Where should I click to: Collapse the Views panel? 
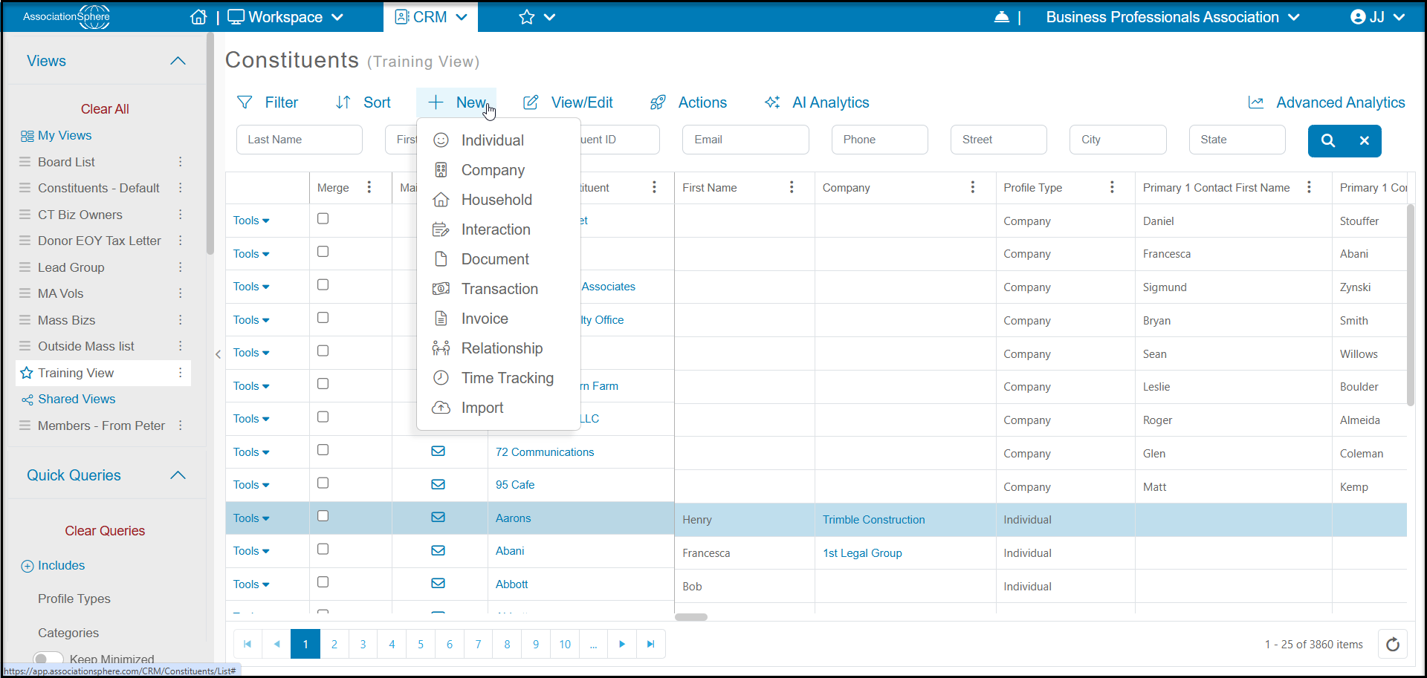click(x=178, y=61)
